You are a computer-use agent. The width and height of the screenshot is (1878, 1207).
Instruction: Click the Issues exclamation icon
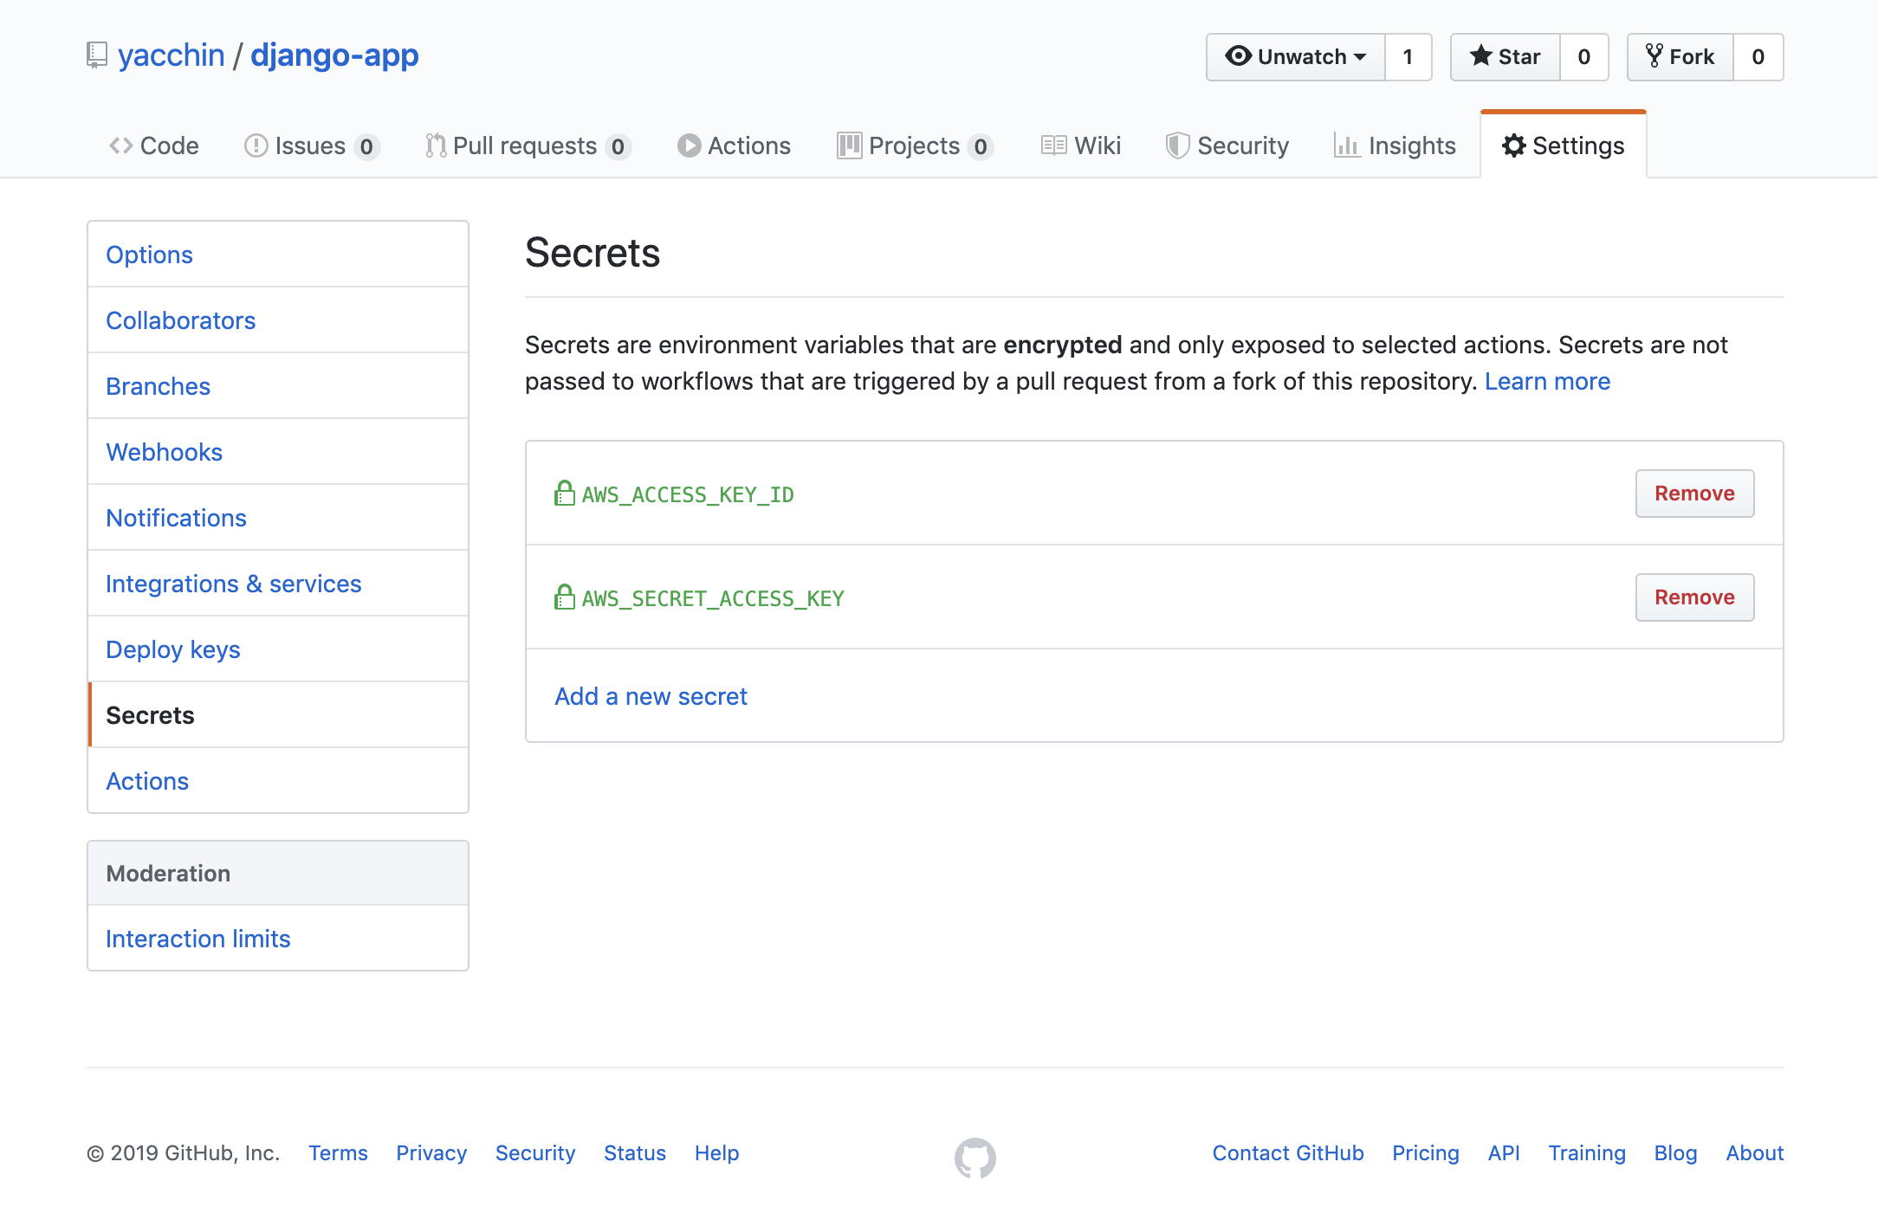(x=256, y=145)
